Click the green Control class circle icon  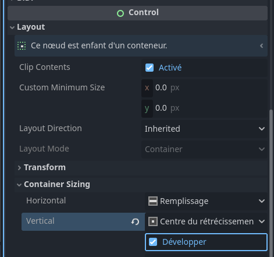click(x=120, y=13)
